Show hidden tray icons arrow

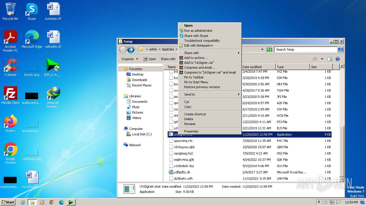point(319,202)
